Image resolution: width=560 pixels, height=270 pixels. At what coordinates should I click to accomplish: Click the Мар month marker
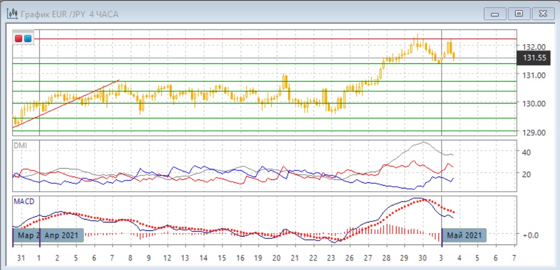point(26,235)
